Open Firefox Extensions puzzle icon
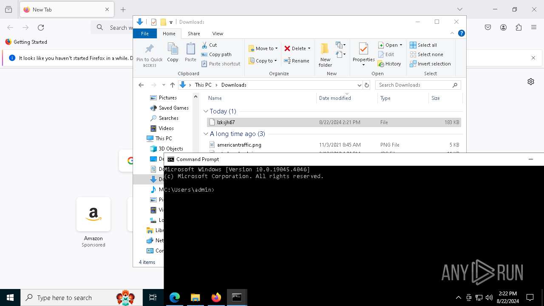 pos(518,28)
